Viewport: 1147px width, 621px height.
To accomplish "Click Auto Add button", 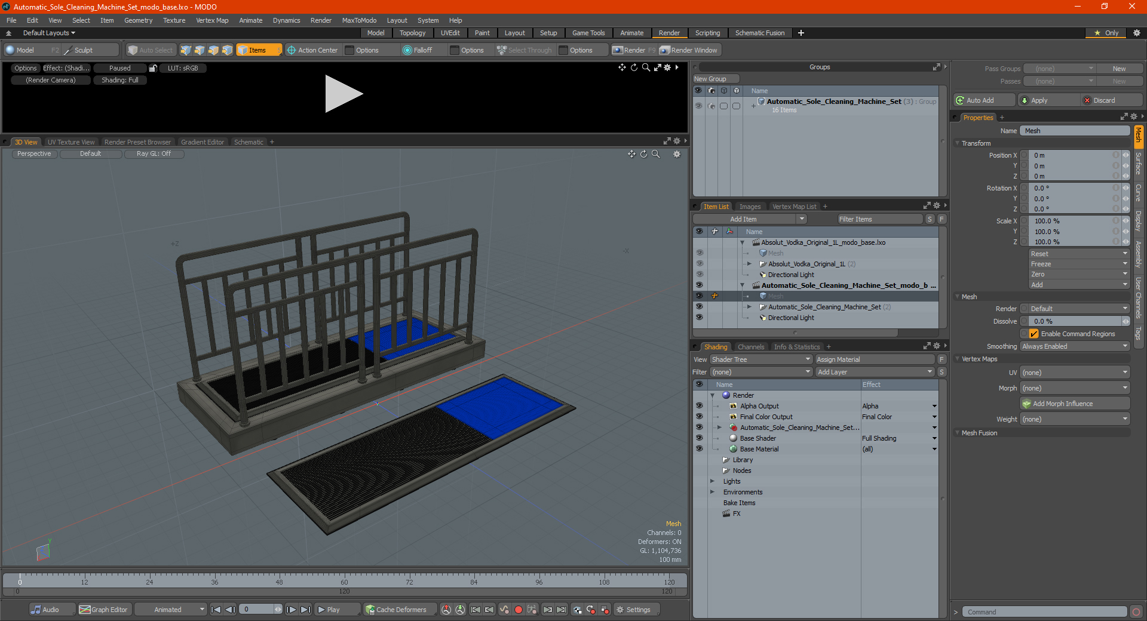I will click(x=985, y=100).
